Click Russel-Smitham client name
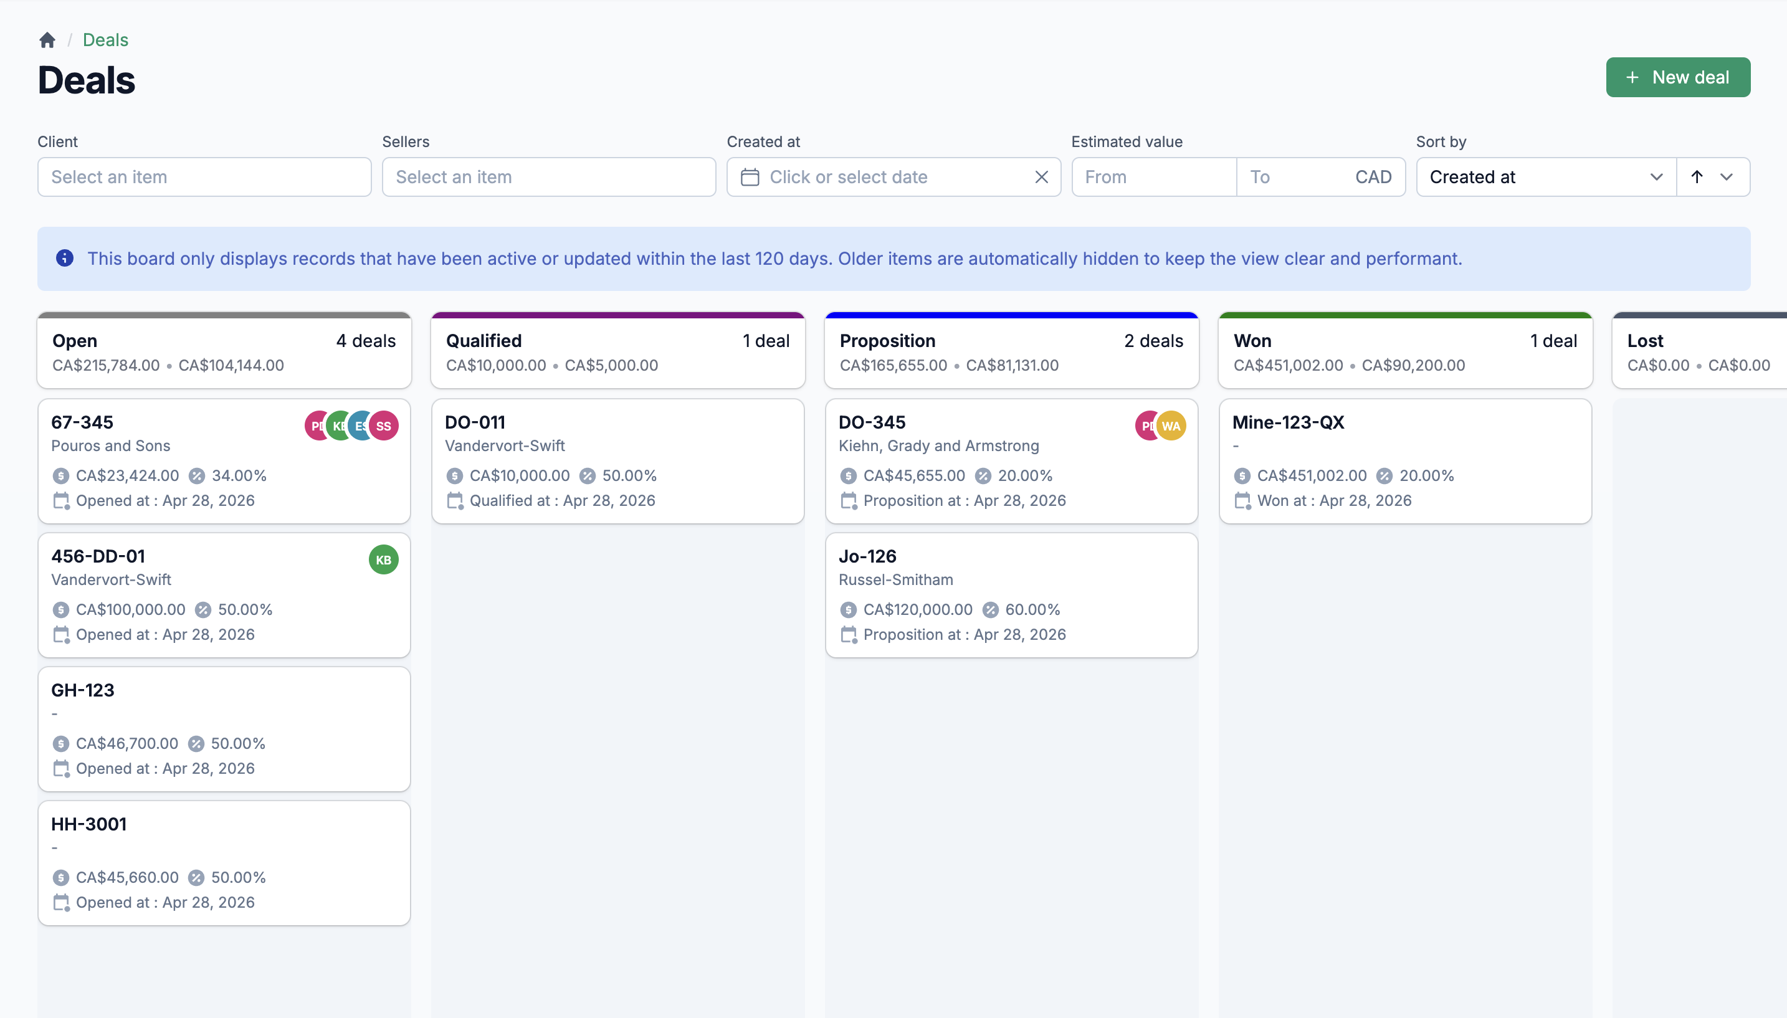1787x1018 pixels. coord(895,579)
